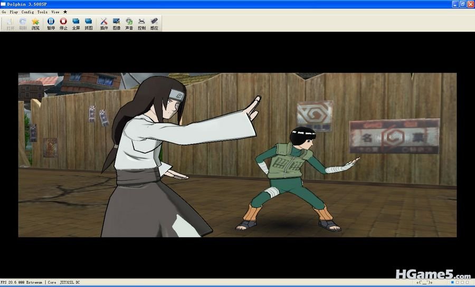Open the Tools menu
Screen dimensions: 475x287
click(x=42, y=12)
